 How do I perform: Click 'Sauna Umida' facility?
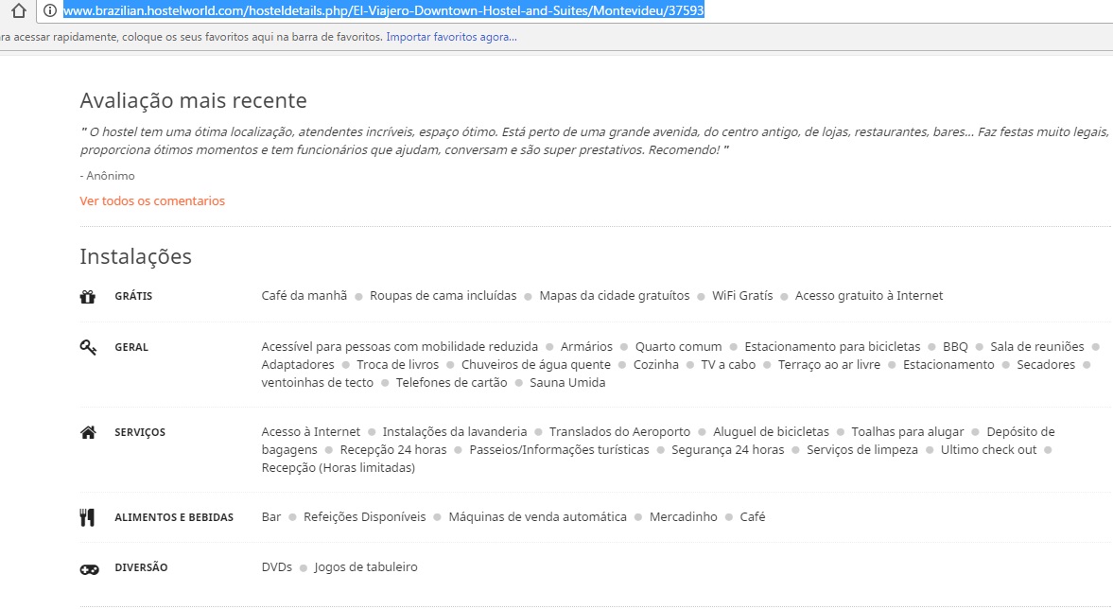[568, 382]
